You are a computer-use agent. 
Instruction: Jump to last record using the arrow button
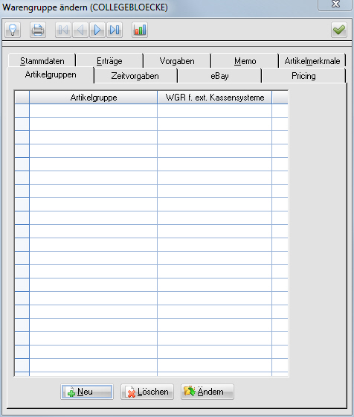[115, 30]
